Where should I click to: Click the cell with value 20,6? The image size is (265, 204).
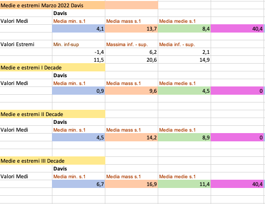(x=132, y=60)
